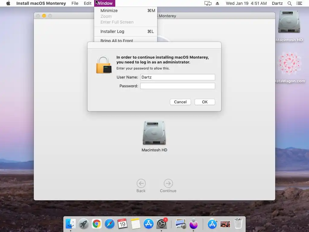This screenshot has height=232, width=309.
Task: Open Notes from the Dock
Action: pyautogui.click(x=135, y=224)
